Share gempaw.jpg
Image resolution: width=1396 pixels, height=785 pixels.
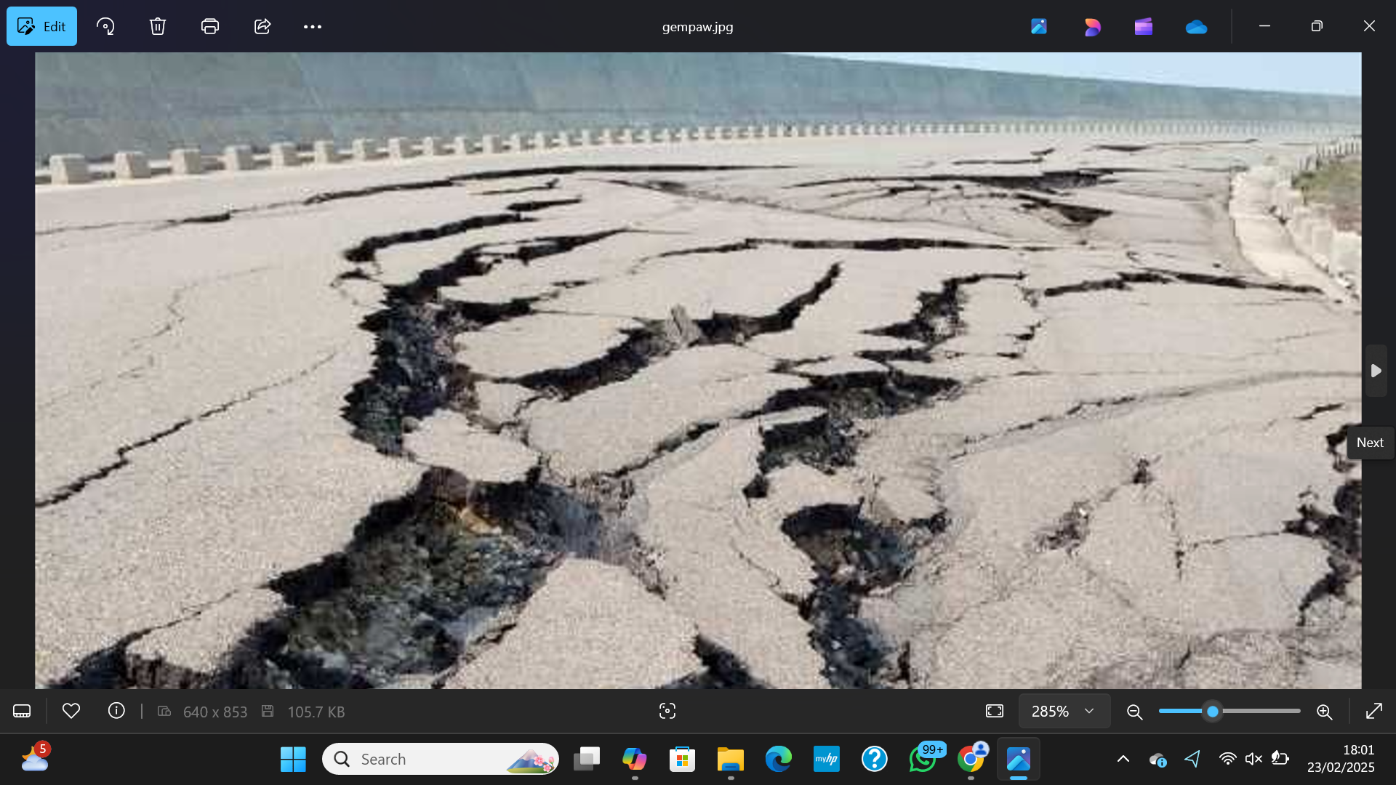coord(262,26)
